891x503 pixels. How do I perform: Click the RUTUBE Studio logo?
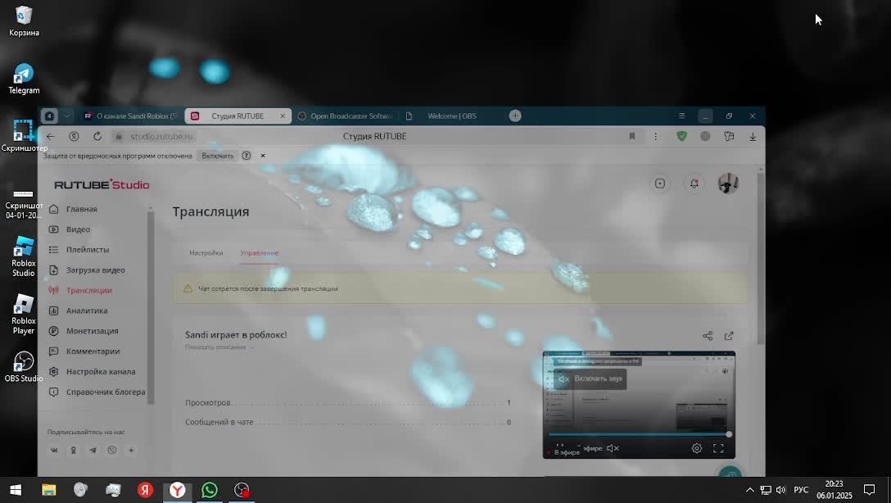(x=102, y=184)
